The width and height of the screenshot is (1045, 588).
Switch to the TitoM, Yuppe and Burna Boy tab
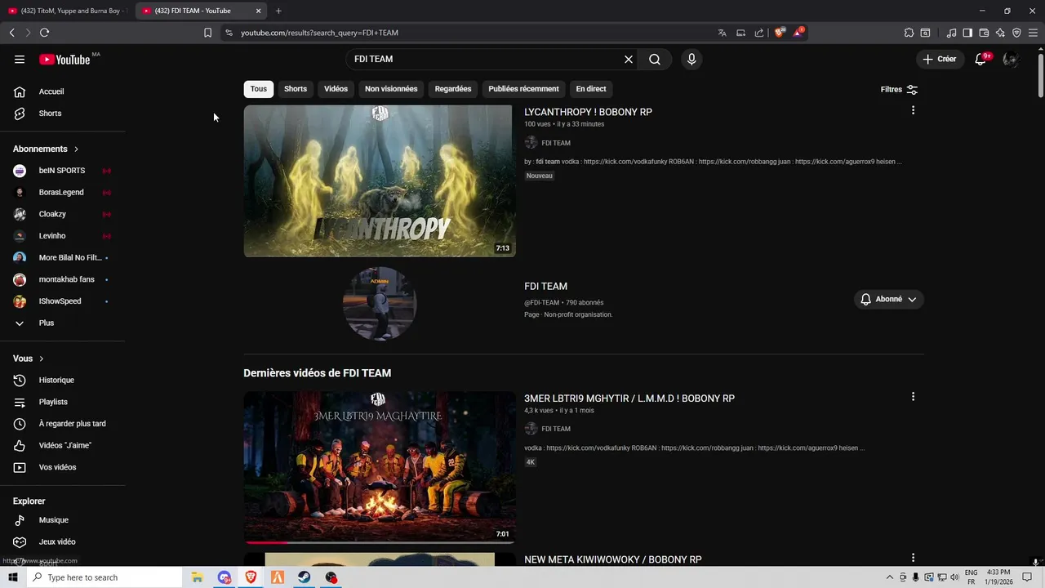click(67, 11)
